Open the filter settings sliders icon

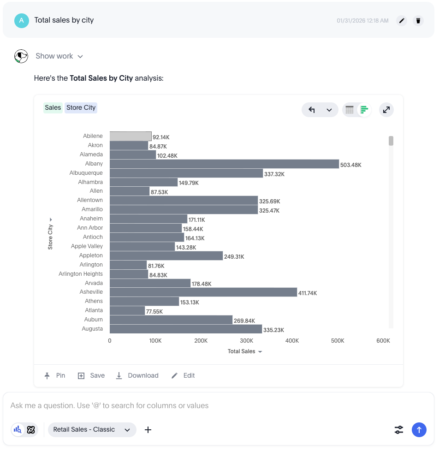tap(399, 430)
